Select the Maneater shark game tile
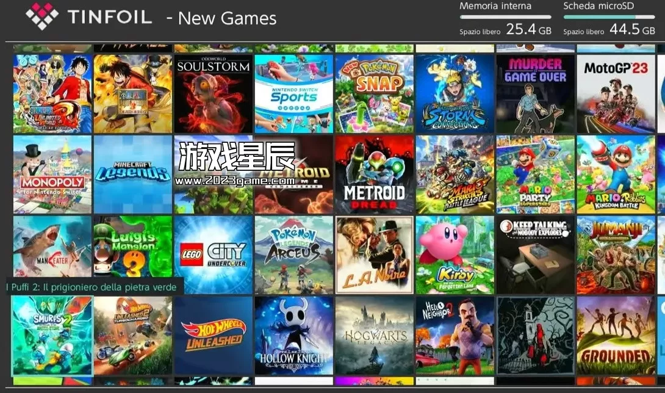The image size is (665, 393). (x=52, y=247)
